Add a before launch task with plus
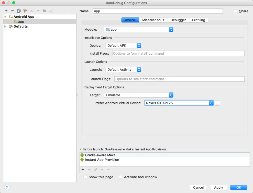This screenshot has height=193, width=253. tap(83, 170)
